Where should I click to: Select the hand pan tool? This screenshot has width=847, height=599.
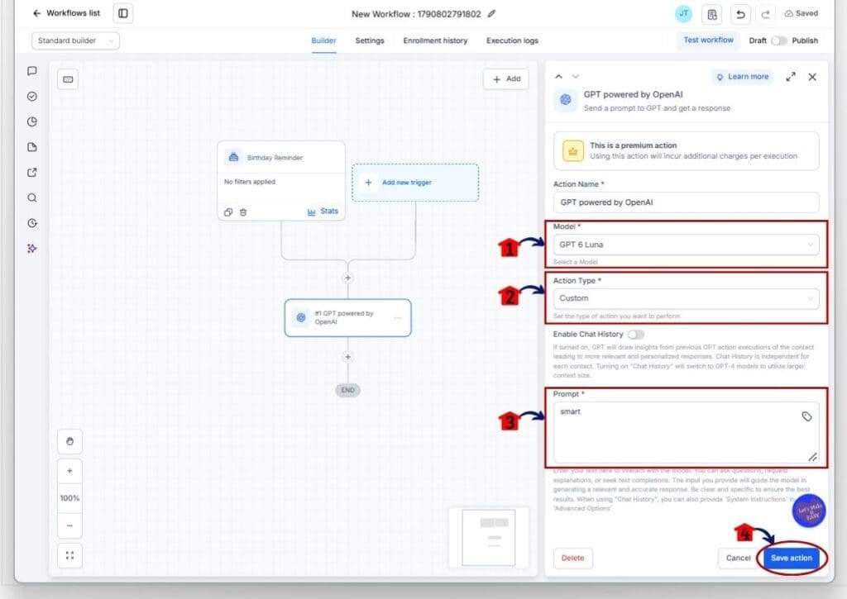[69, 441]
